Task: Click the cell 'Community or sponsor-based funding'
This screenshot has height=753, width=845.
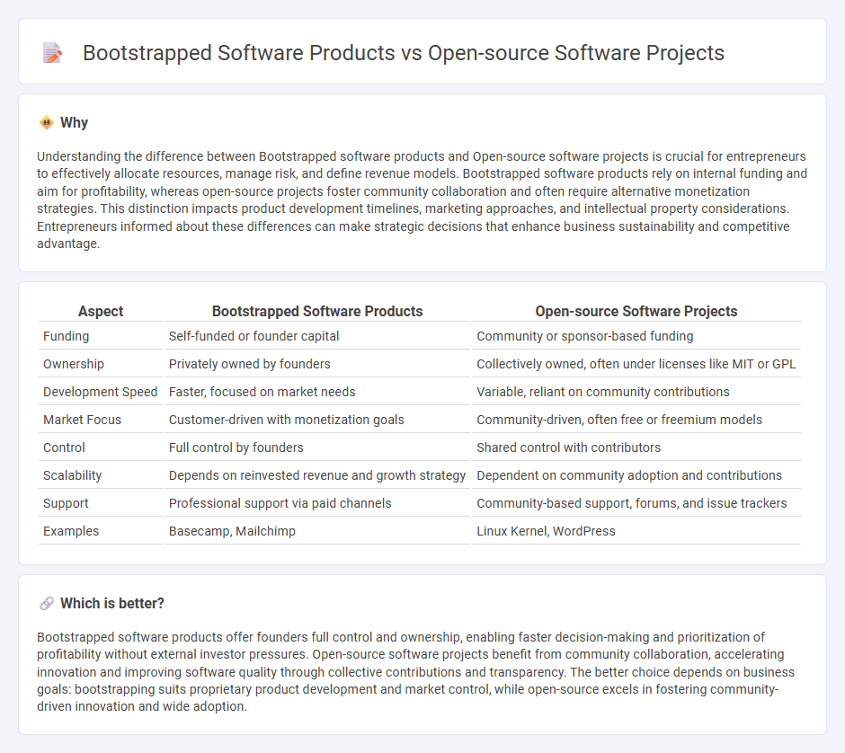Action: coord(636,336)
